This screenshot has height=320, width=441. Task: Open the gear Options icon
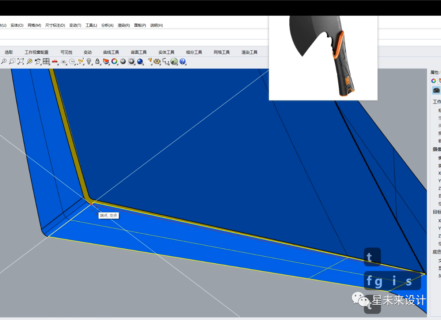[157, 61]
